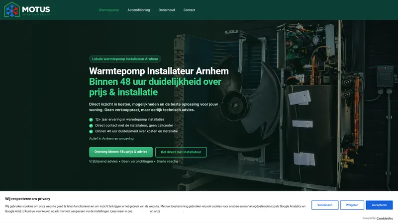
Task: Click checkmark icon next to '12+ jaar ervaring'
Action: pyautogui.click(x=91, y=119)
